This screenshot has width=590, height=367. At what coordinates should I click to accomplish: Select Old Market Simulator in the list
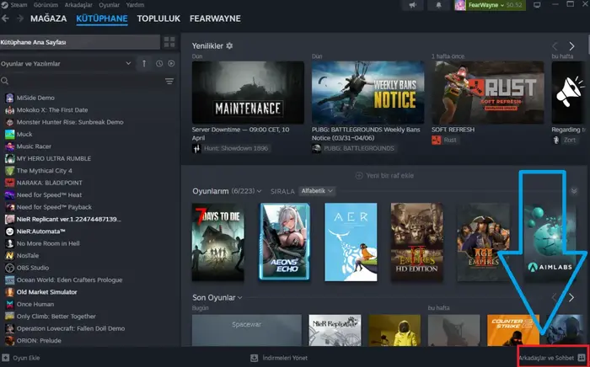[x=46, y=292]
